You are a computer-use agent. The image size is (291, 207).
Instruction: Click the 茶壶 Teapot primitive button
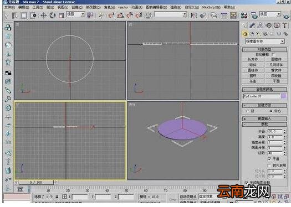[253, 81]
